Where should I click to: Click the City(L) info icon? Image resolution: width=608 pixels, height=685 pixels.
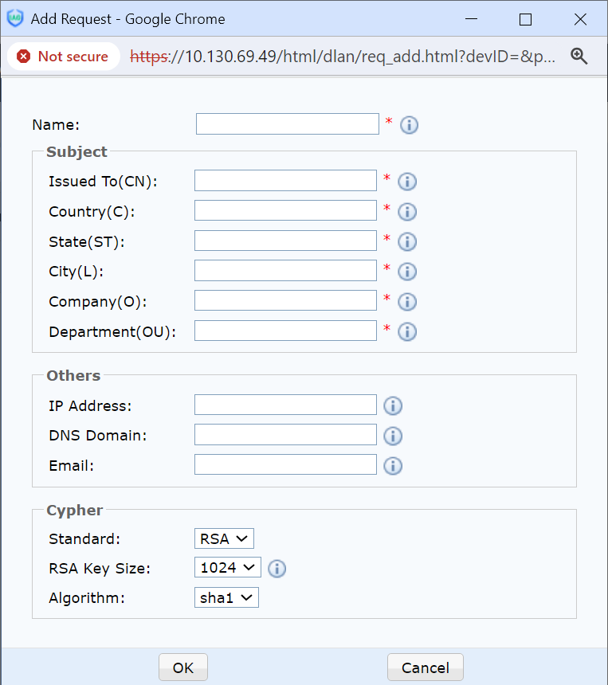pyautogui.click(x=407, y=272)
